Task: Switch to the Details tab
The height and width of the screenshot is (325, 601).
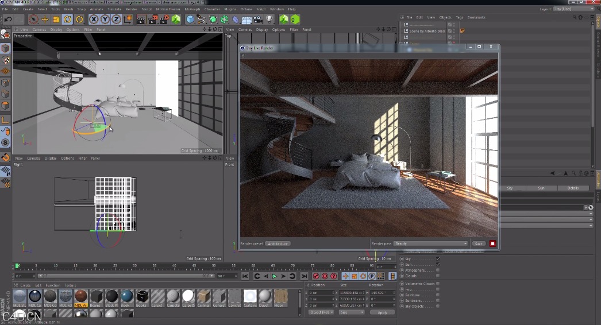Action: pyautogui.click(x=573, y=188)
